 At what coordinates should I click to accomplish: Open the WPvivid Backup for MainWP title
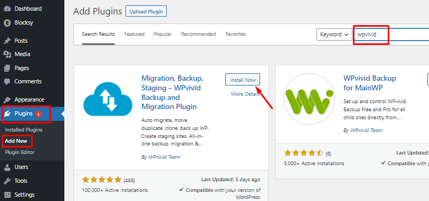pos(369,83)
